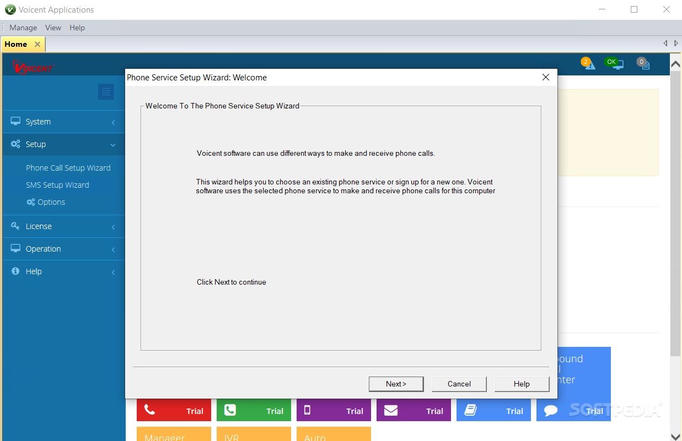The image size is (682, 441).
Task: Collapse the Setup section chevron
Action: point(113,145)
